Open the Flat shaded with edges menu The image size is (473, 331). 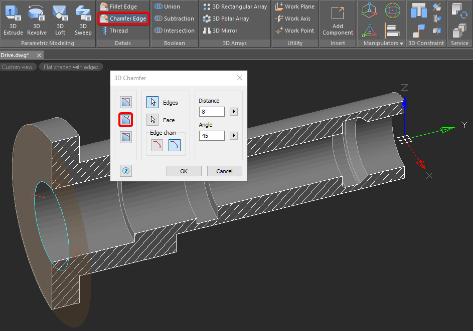tap(71, 67)
